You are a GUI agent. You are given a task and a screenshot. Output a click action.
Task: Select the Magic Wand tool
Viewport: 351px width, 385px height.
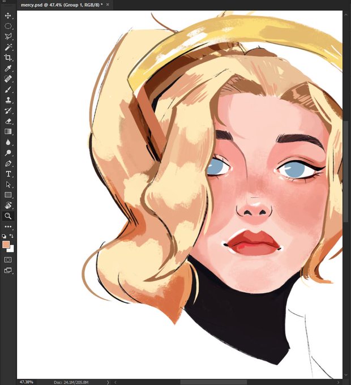pyautogui.click(x=8, y=47)
